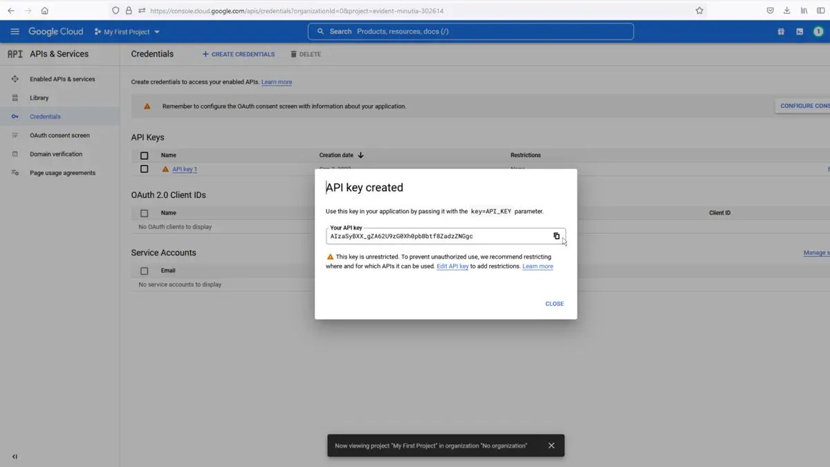Image resolution: width=830 pixels, height=467 pixels.
Task: Open the Library menu item
Action: tap(39, 98)
